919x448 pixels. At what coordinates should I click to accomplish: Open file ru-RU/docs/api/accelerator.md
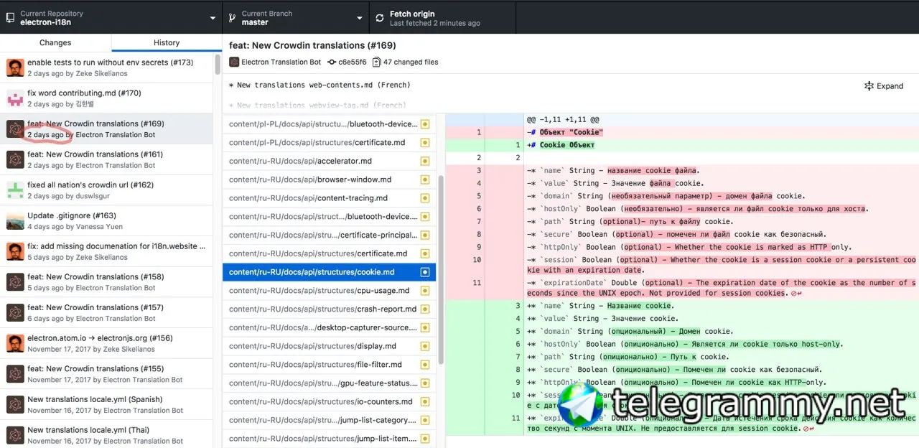click(x=329, y=161)
